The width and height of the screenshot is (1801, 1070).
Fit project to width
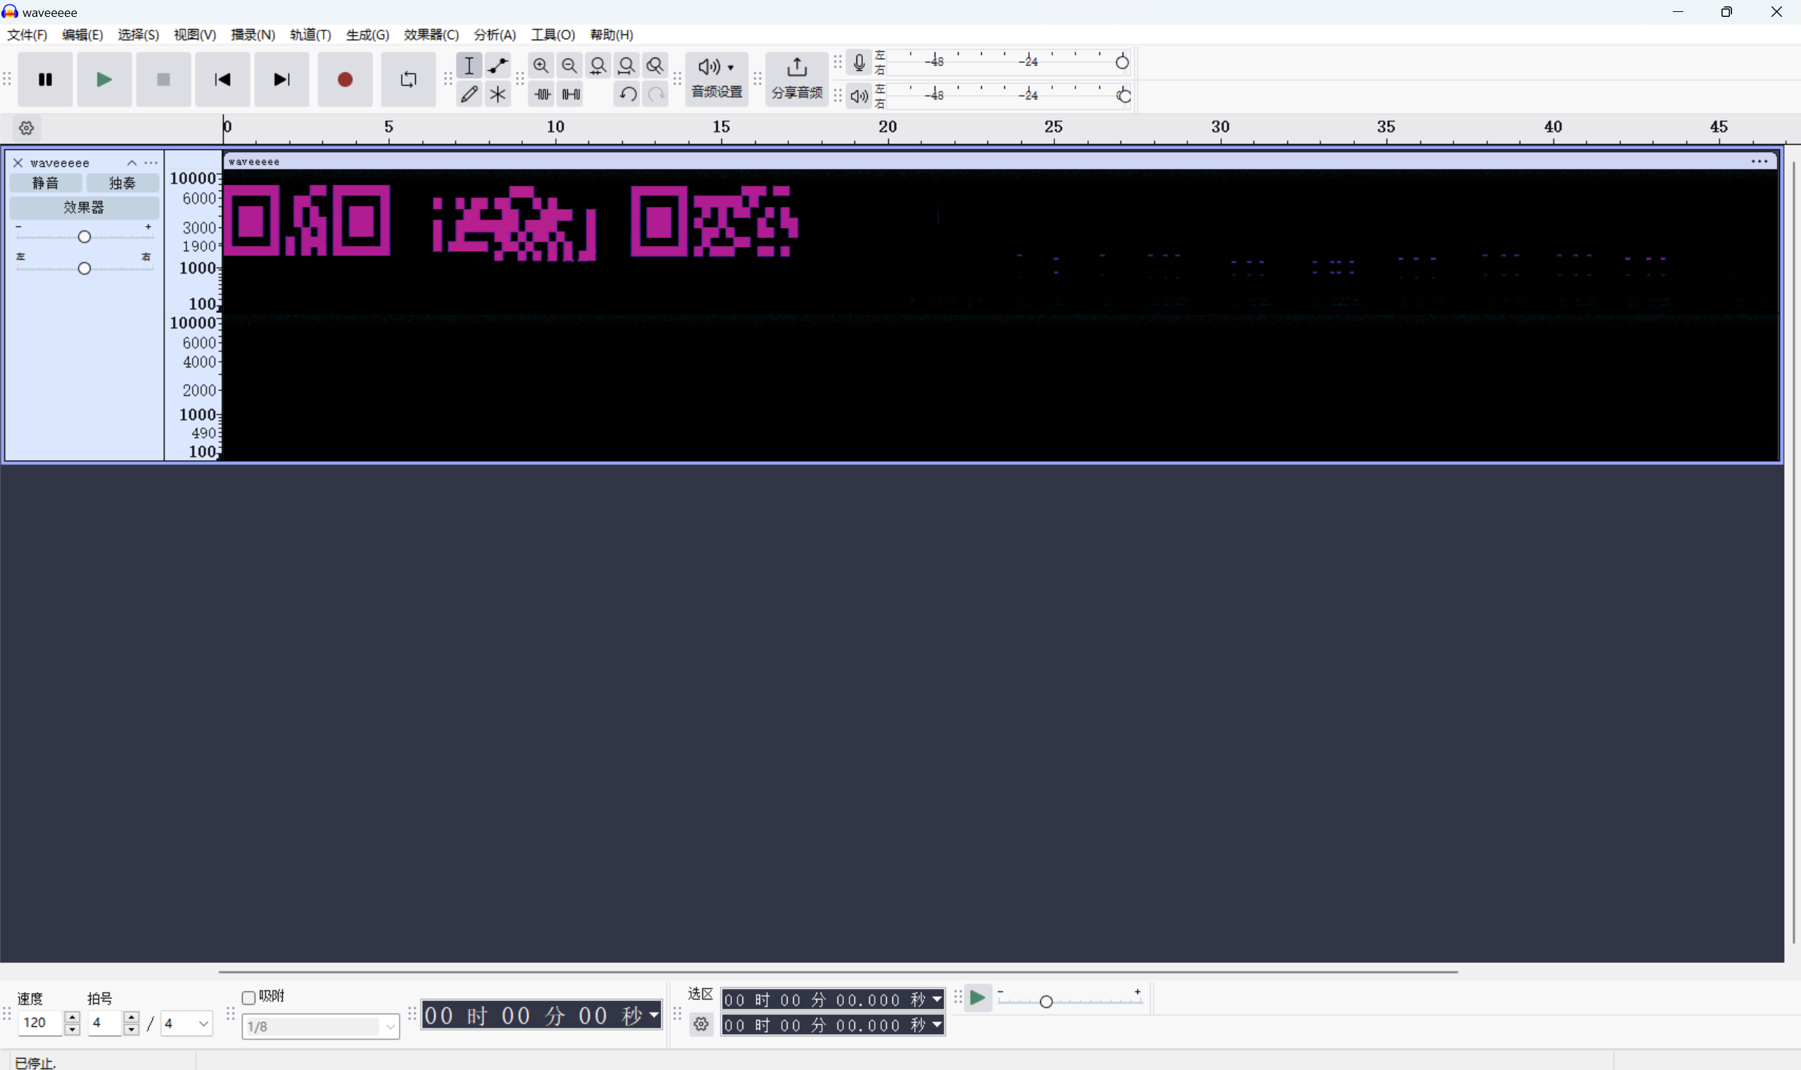[x=626, y=65]
